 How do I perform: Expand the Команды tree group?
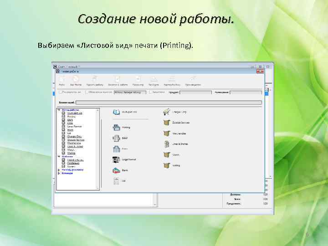[x=59, y=173]
